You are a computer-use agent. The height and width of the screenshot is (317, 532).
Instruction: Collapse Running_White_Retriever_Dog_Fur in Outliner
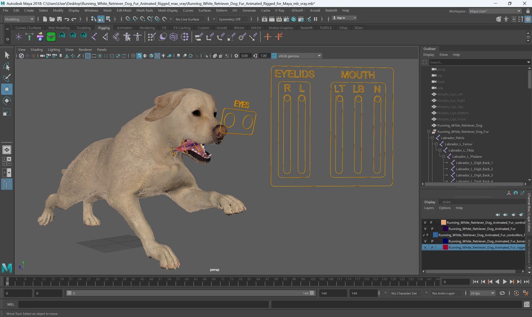[429, 132]
